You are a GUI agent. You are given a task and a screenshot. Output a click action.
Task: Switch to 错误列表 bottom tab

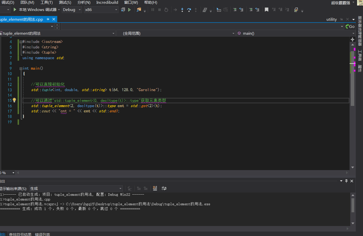(42, 234)
